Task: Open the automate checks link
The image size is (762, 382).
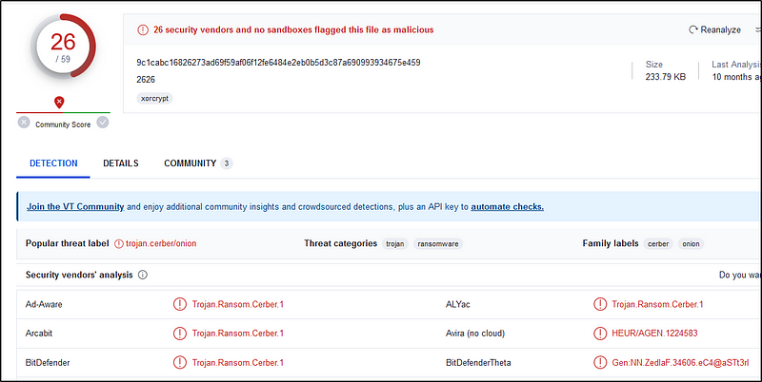Action: point(507,206)
